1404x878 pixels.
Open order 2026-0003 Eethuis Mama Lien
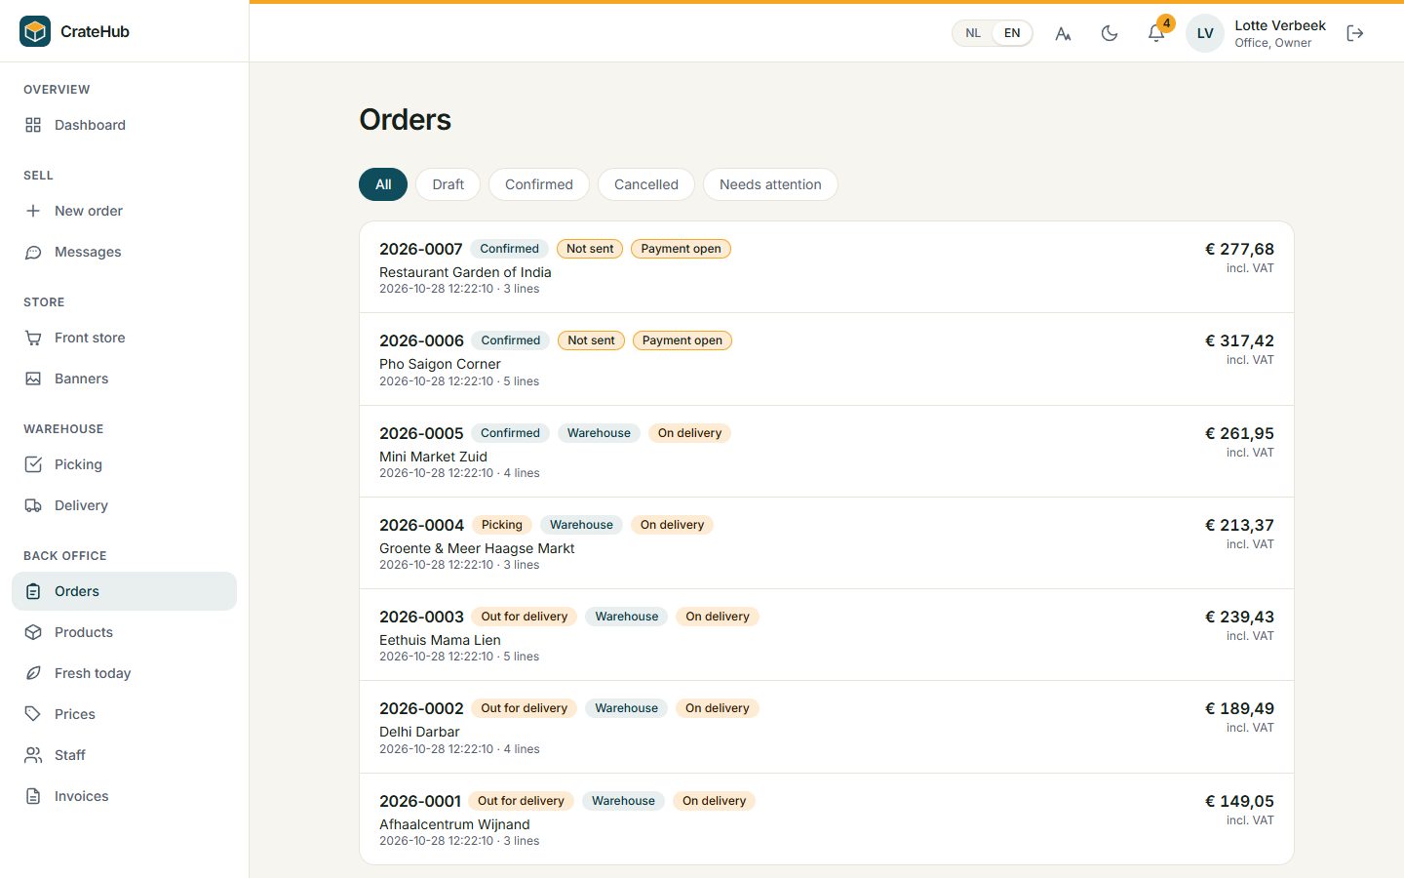(827, 635)
